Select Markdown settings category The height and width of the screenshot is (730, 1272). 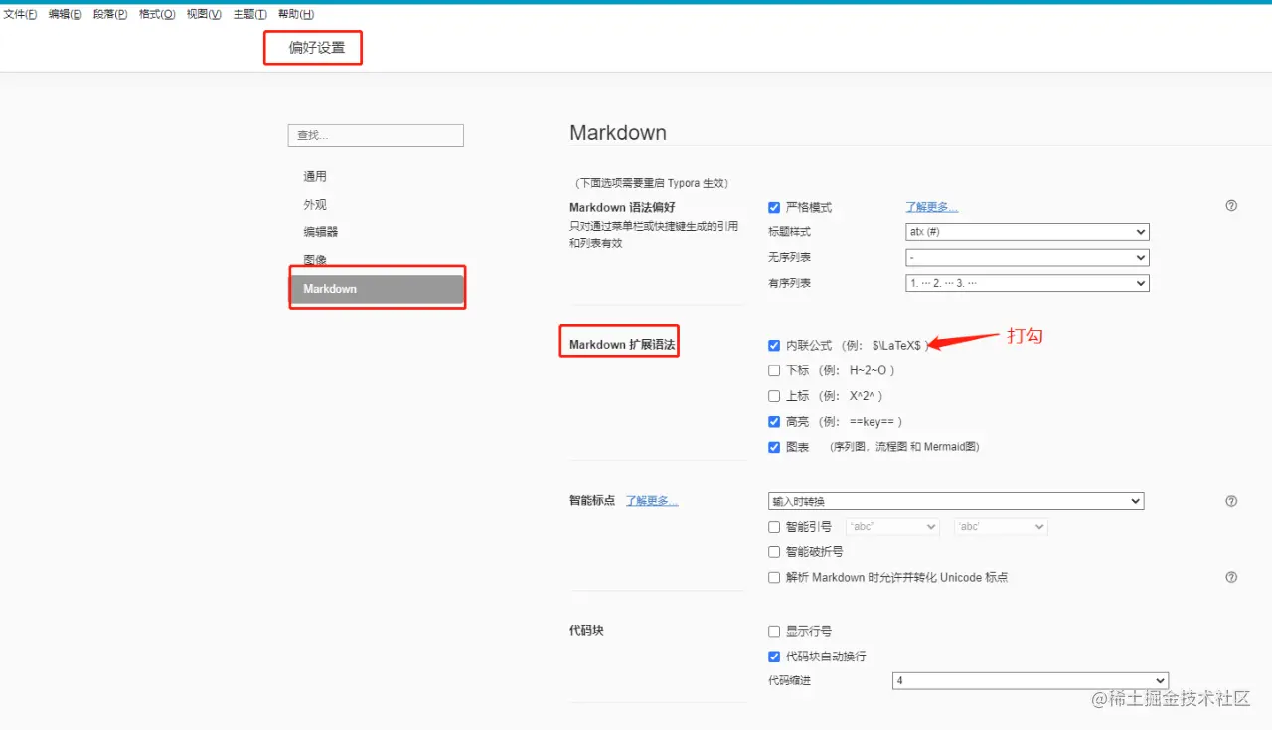pyautogui.click(x=376, y=289)
